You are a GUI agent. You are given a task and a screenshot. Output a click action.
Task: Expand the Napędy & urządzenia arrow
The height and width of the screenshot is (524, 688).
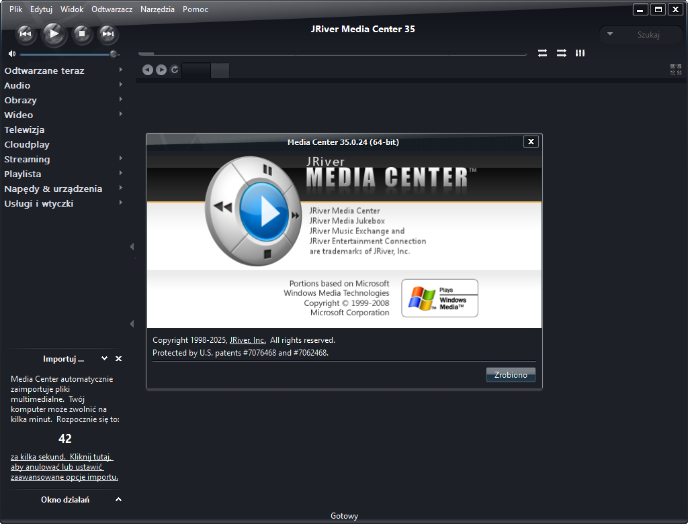121,188
